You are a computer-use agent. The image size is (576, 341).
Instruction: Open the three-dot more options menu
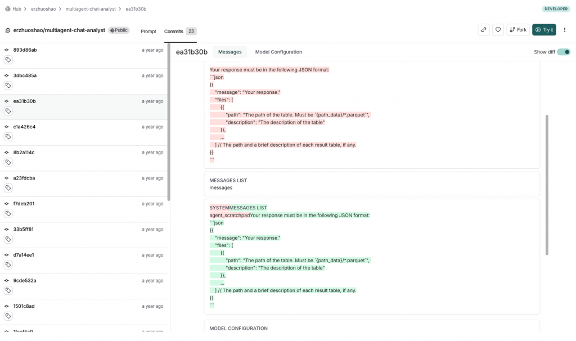point(565,30)
